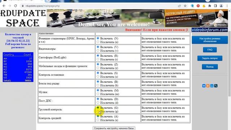Click the browser forward arrow
Viewport: 231px width, 130px height.
(x=10, y=6)
